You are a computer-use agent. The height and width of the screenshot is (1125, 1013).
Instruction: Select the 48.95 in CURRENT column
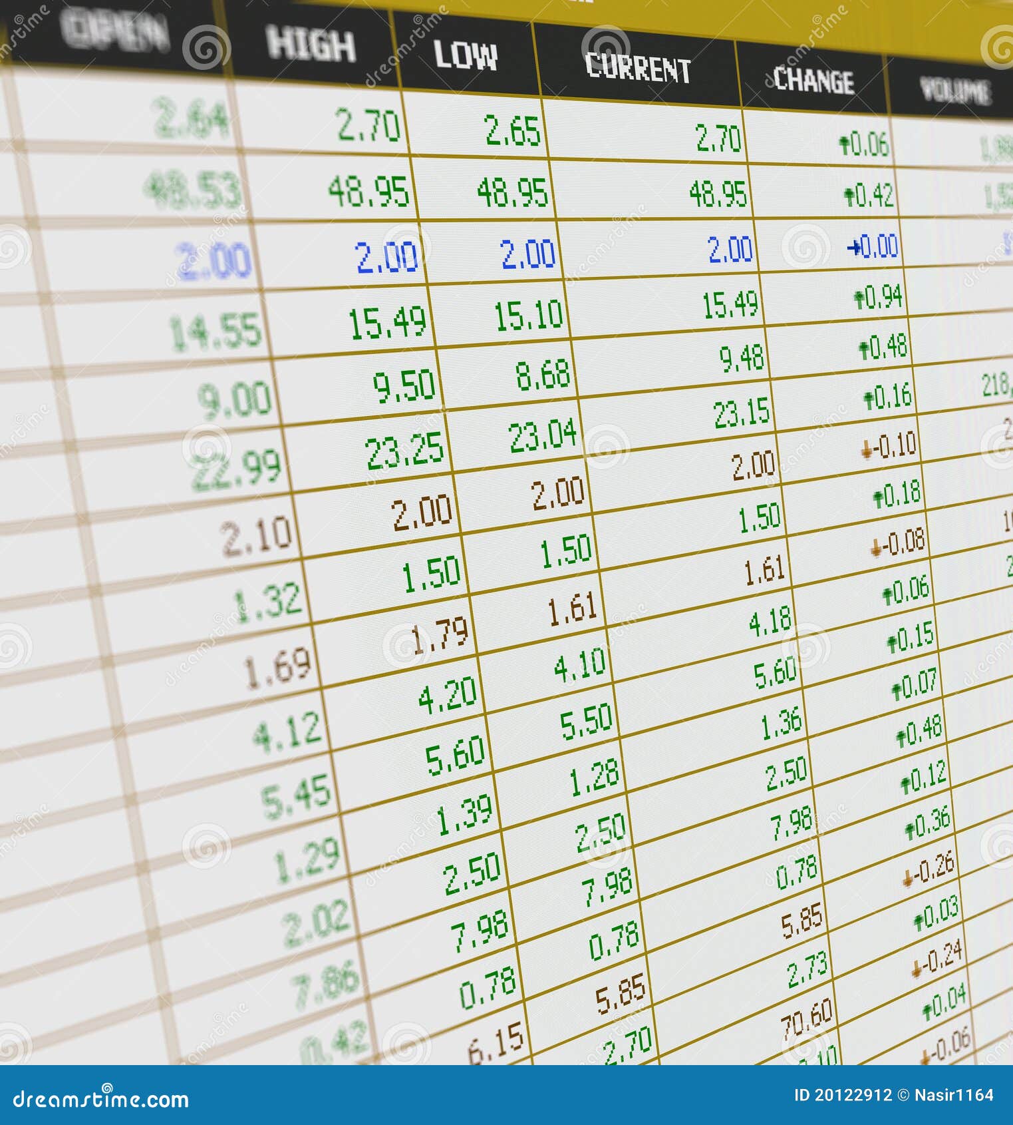tap(718, 194)
